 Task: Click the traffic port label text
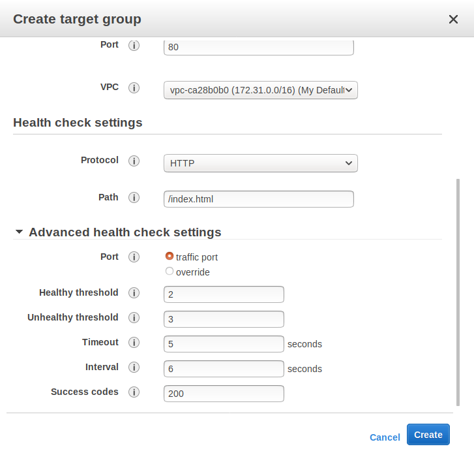click(196, 257)
